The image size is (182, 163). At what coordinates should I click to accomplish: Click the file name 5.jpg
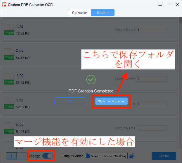click(x=19, y=124)
